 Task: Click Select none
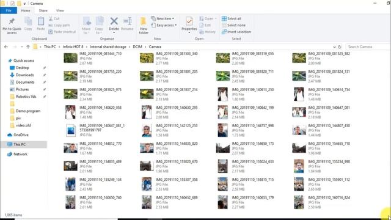coord(233,25)
